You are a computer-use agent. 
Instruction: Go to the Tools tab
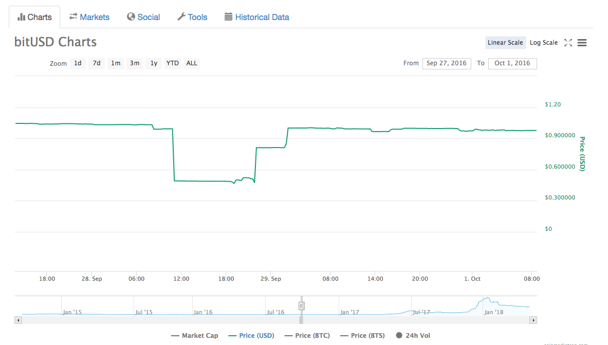(x=192, y=17)
